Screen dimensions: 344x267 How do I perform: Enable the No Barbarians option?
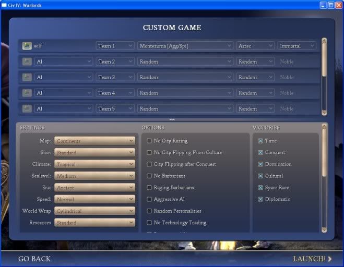click(x=149, y=176)
